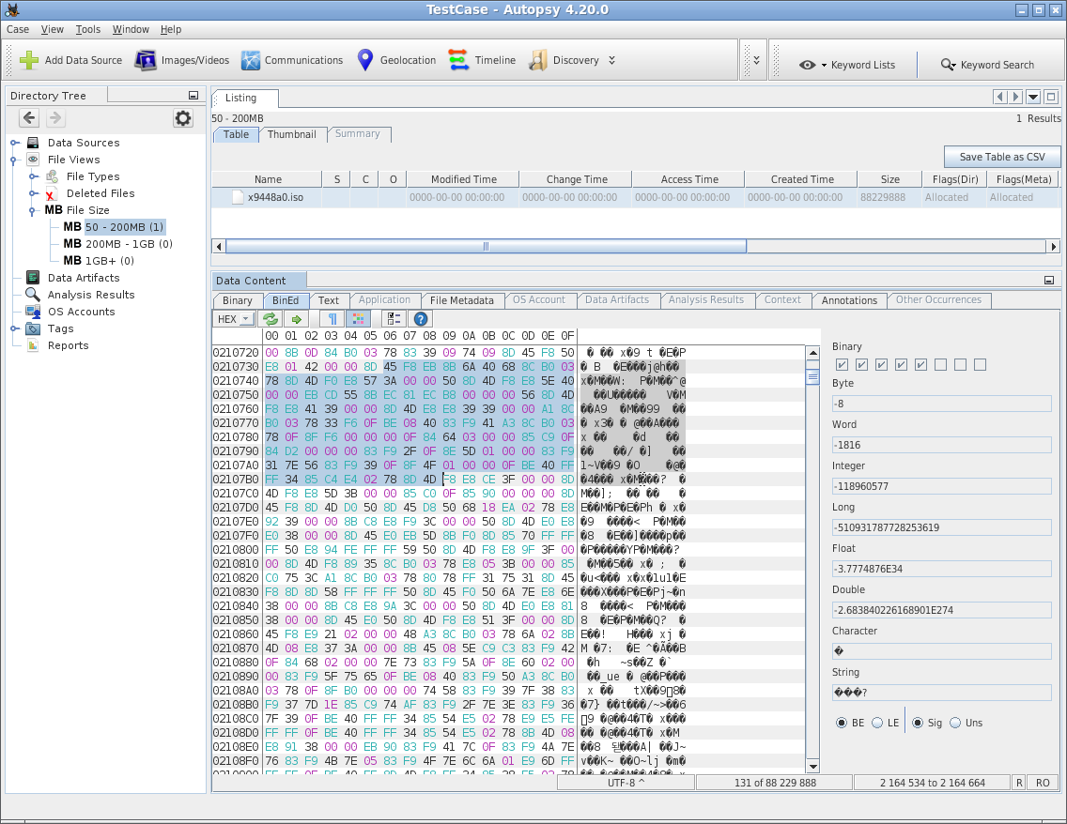Expand toolbar overflow chevrons after Discovery
Viewport: 1067px width, 824px height.
(611, 60)
